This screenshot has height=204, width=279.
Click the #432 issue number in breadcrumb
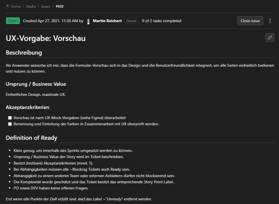click(59, 6)
